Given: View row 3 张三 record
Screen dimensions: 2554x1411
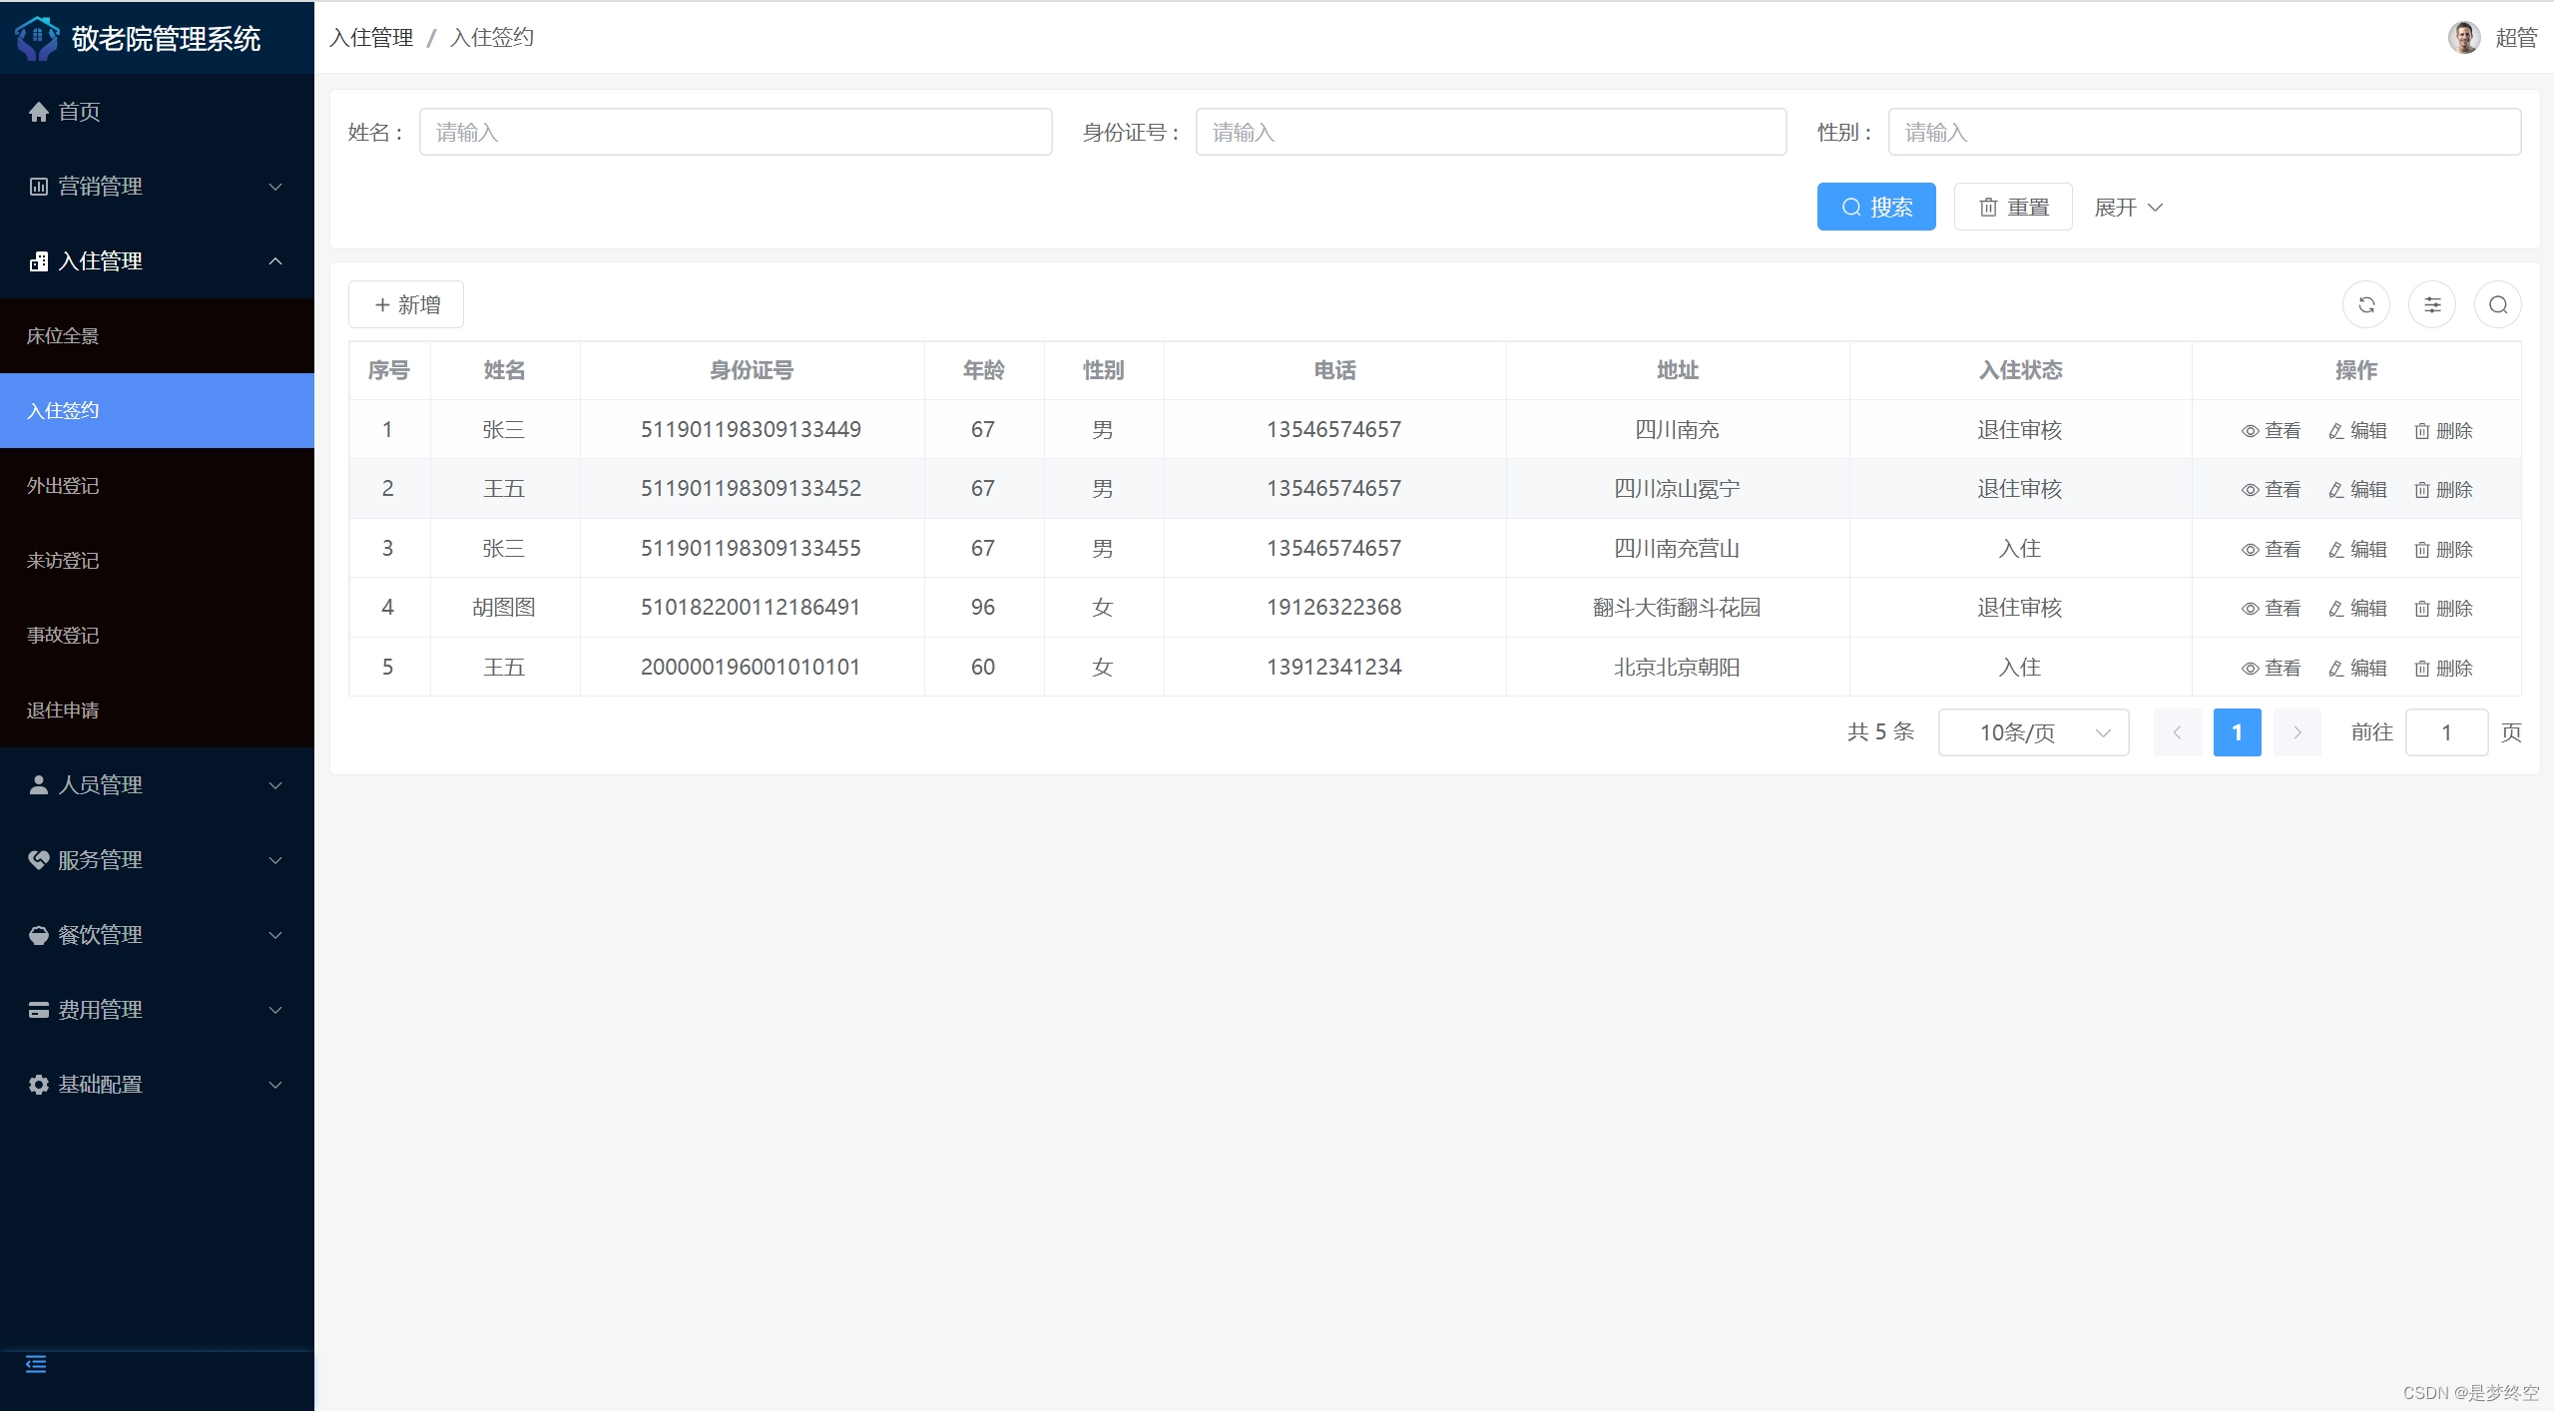Looking at the screenshot, I should point(2271,550).
